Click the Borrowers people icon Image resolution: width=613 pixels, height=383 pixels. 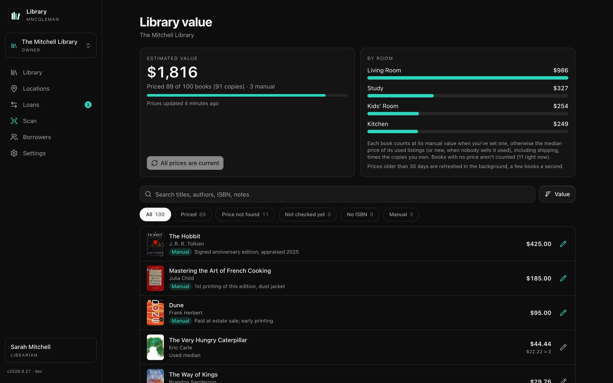click(14, 137)
